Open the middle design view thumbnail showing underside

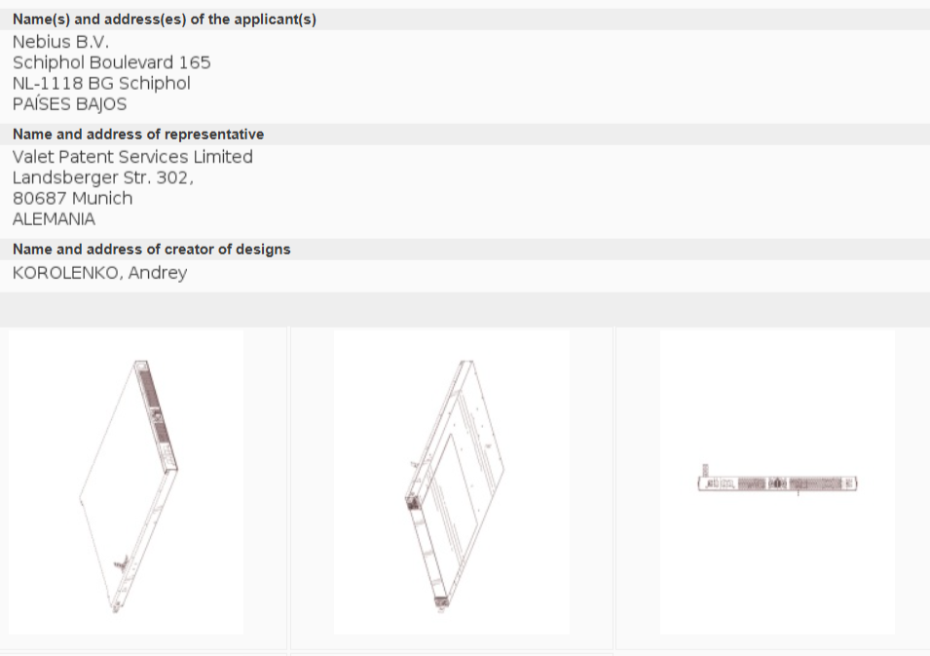point(451,482)
